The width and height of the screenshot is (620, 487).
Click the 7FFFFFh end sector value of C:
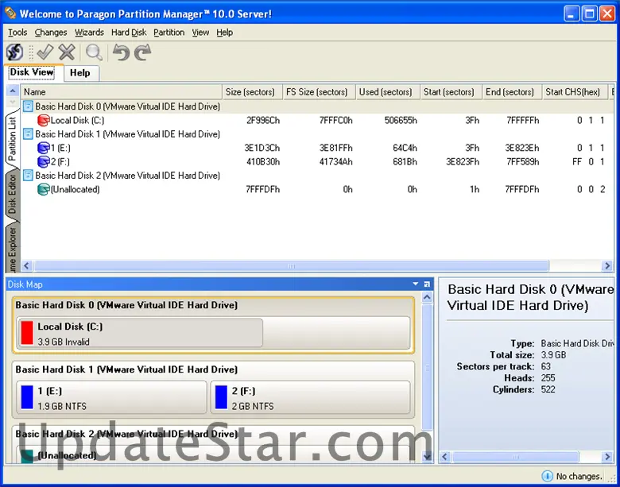[523, 120]
